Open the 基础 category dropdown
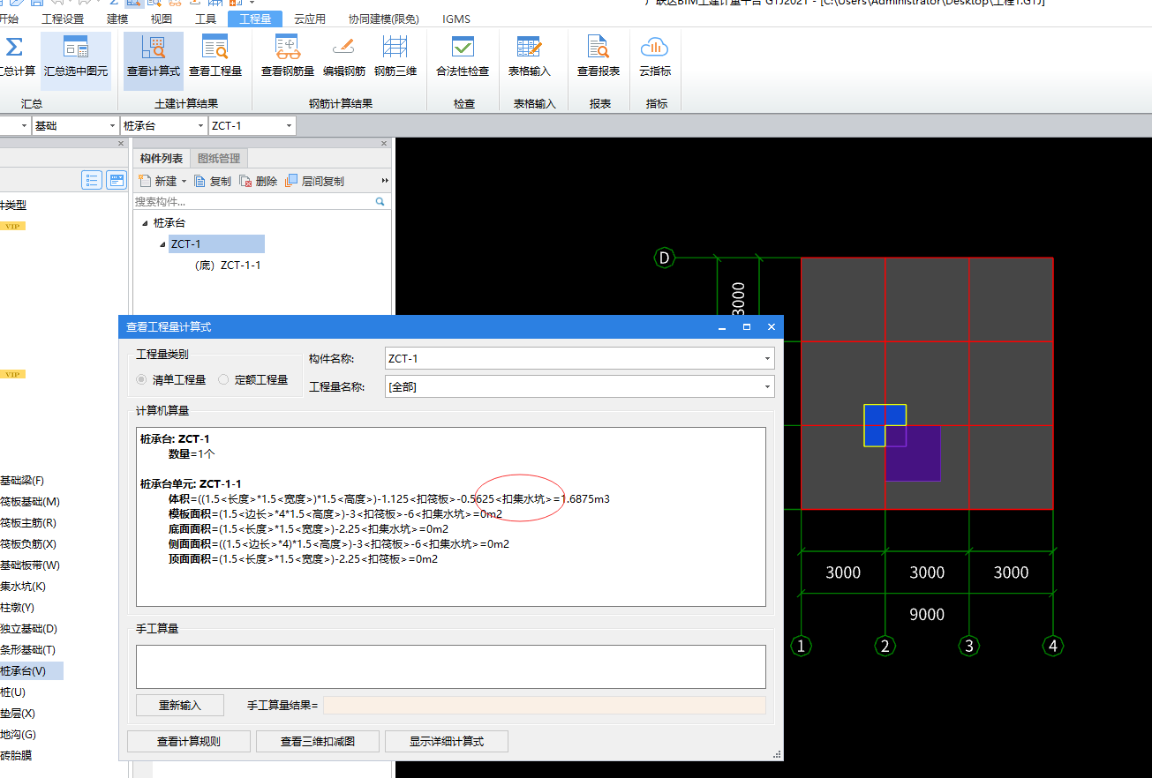The image size is (1152, 778). [112, 126]
